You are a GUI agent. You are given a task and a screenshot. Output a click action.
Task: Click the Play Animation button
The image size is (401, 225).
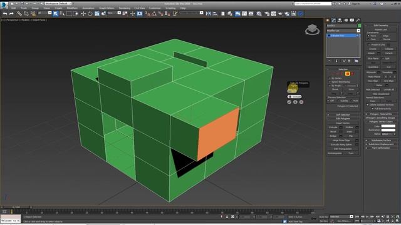[x=367, y=217]
